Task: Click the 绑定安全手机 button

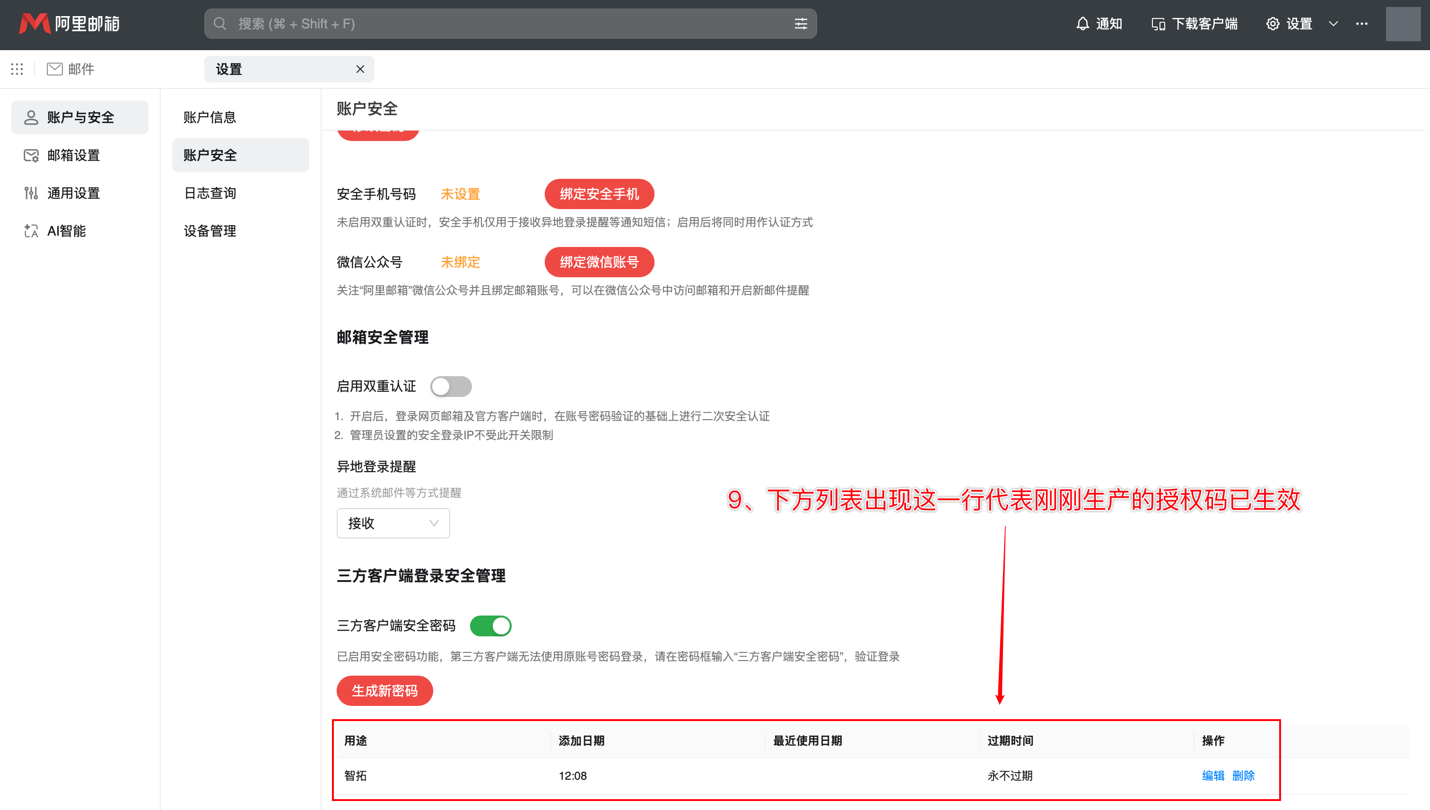Action: pos(599,194)
